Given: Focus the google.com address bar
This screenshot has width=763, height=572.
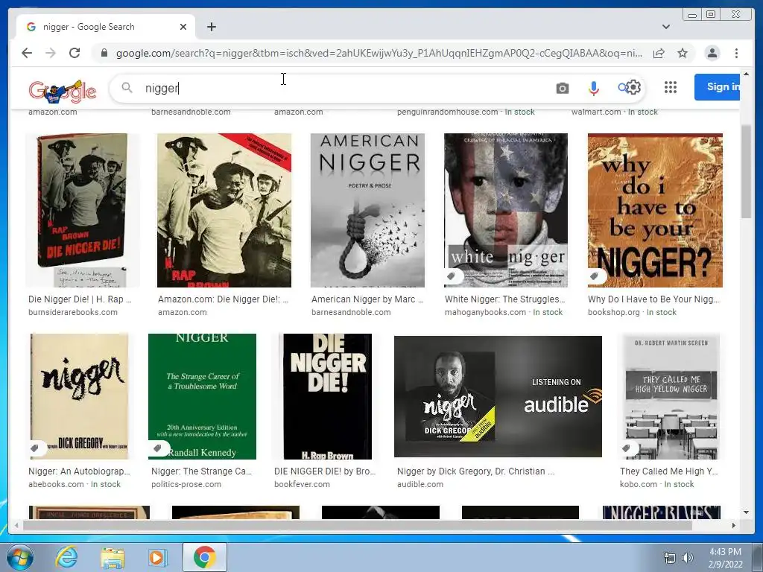Looking at the screenshot, I should click(x=379, y=53).
